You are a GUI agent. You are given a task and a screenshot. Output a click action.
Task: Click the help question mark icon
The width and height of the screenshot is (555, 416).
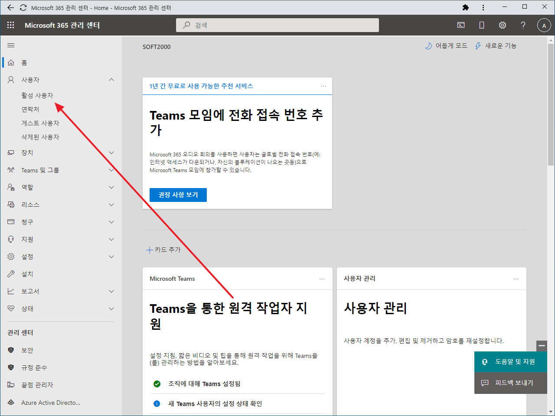[523, 25]
